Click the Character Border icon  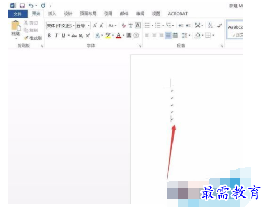coord(137,26)
